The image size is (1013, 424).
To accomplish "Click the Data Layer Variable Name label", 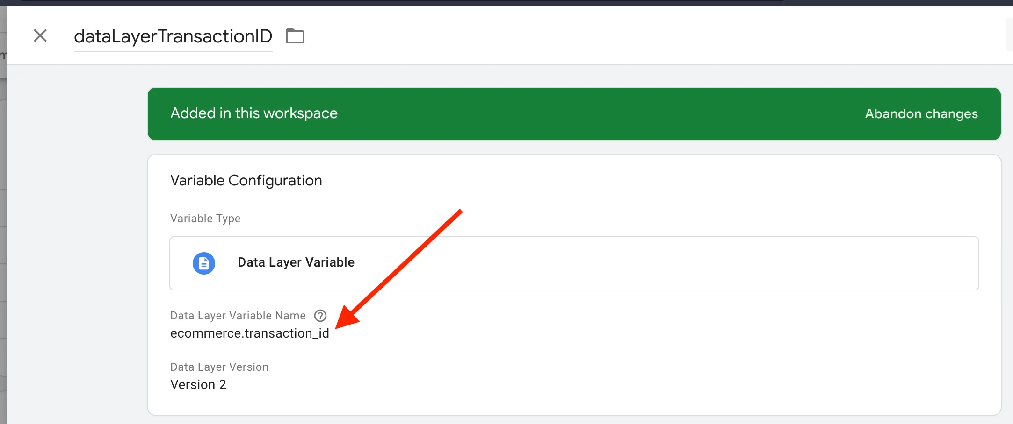I will [238, 316].
